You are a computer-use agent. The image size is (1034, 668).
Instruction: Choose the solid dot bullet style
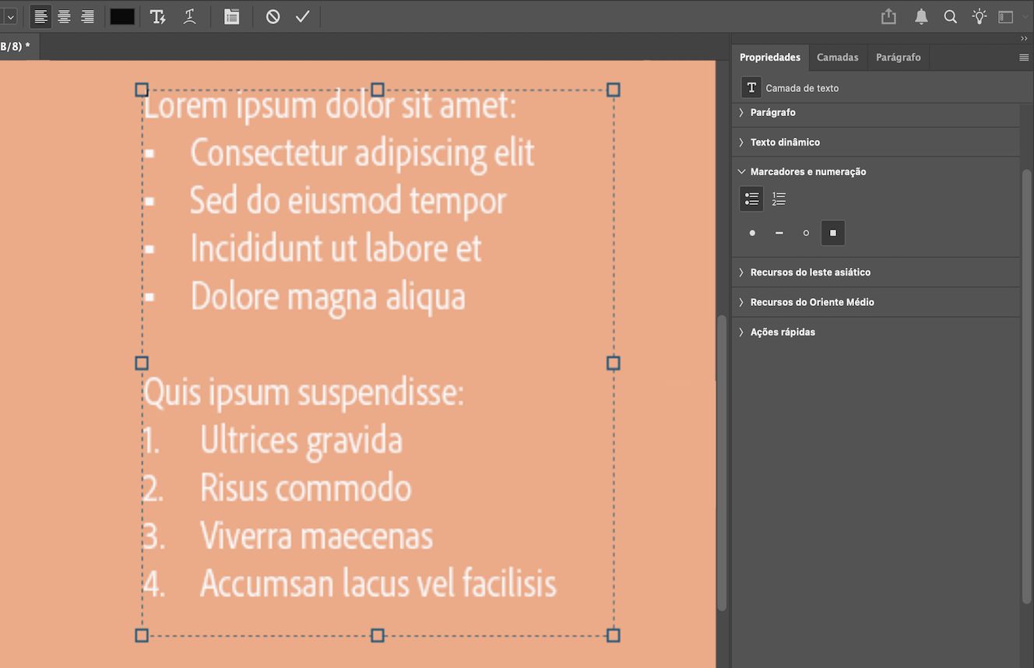(752, 233)
